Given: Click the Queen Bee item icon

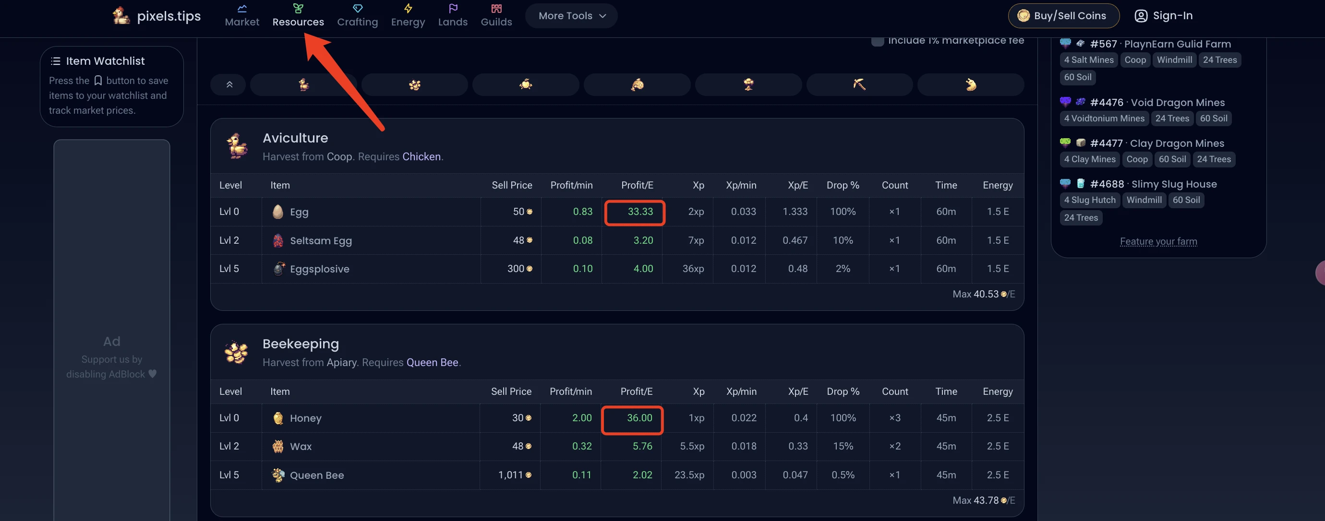Looking at the screenshot, I should [x=278, y=475].
